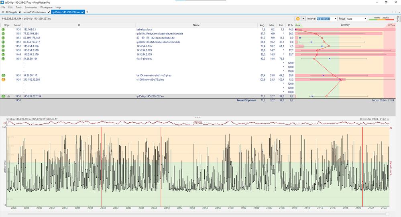Select hop 17 green circle icon
Image resolution: width=401 pixels, height=217 pixels.
point(3,96)
